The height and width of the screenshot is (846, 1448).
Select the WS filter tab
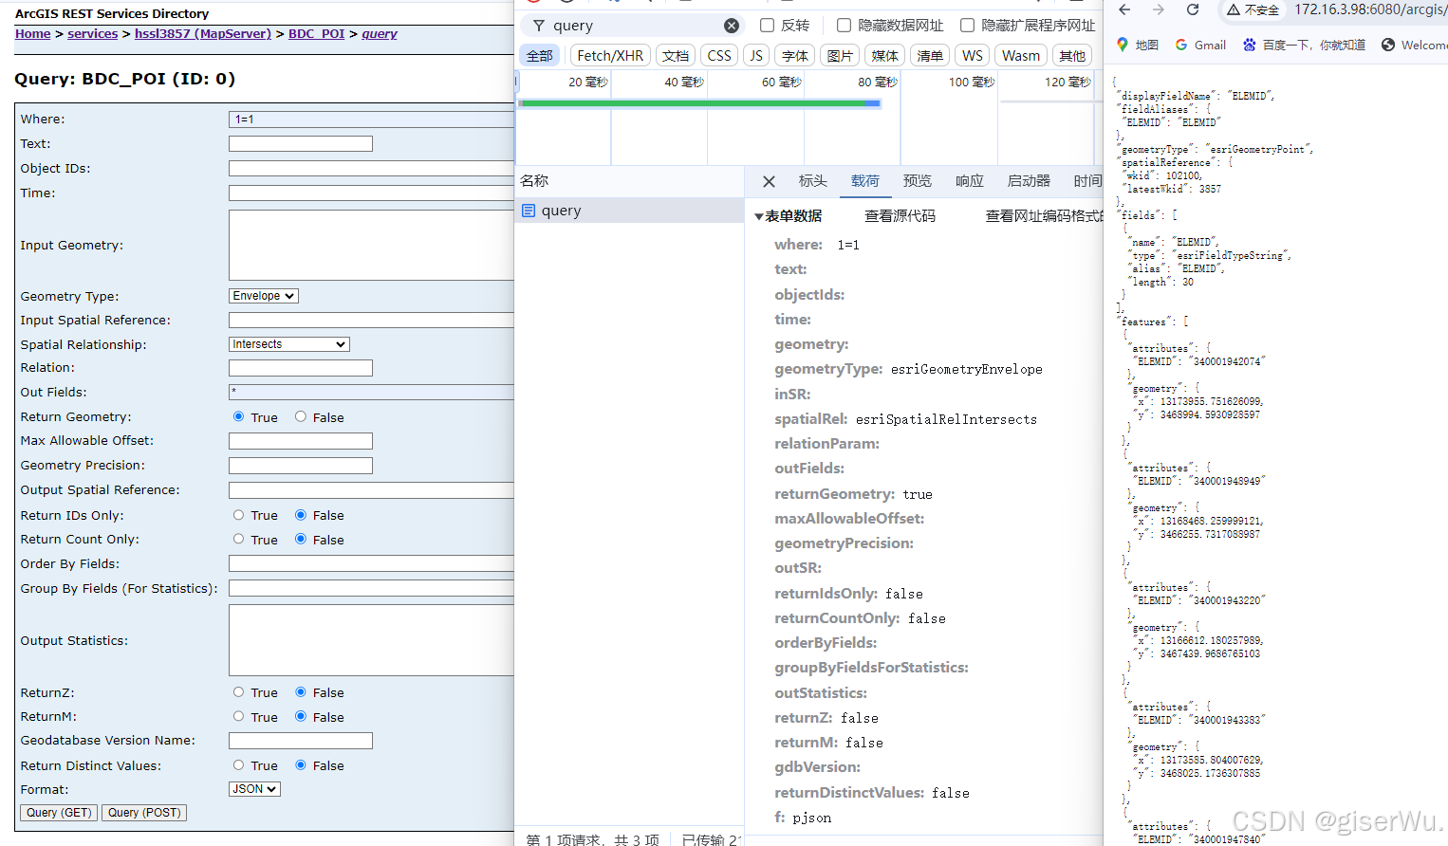click(x=973, y=56)
